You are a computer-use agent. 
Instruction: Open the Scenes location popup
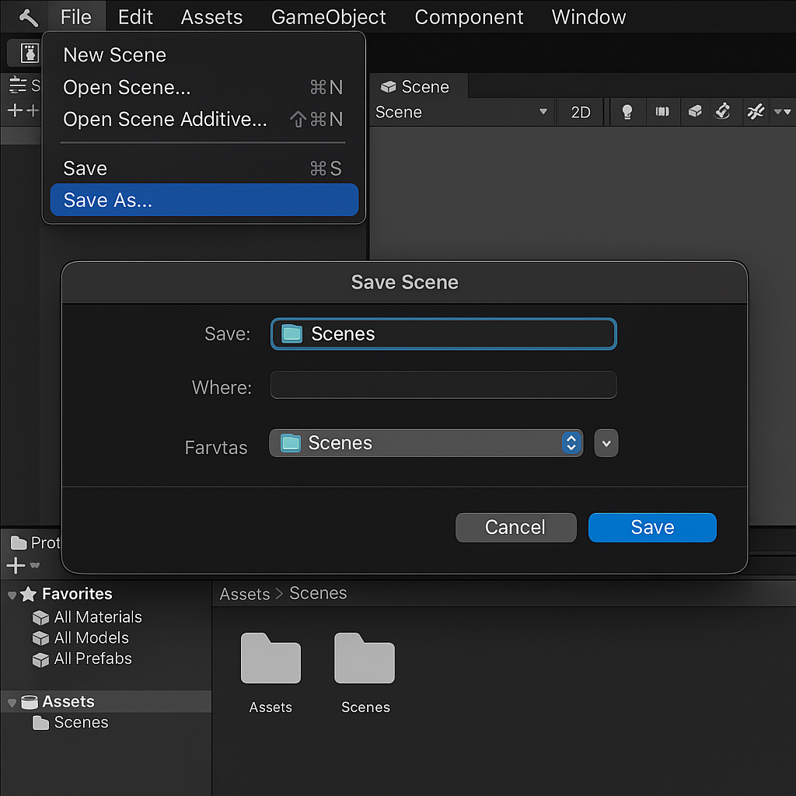click(425, 443)
